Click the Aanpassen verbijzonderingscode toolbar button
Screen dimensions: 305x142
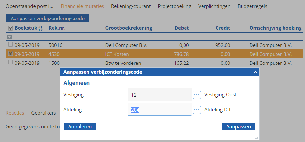[x=47, y=19]
